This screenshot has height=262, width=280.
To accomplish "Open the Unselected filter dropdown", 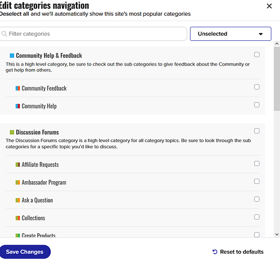I will pyautogui.click(x=230, y=34).
